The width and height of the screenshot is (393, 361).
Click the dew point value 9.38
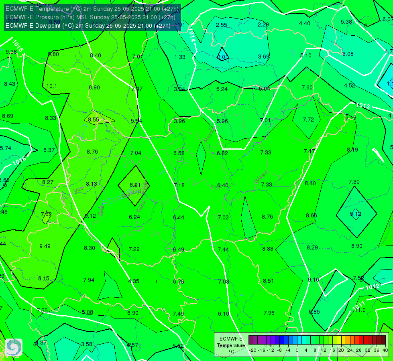(11, 52)
